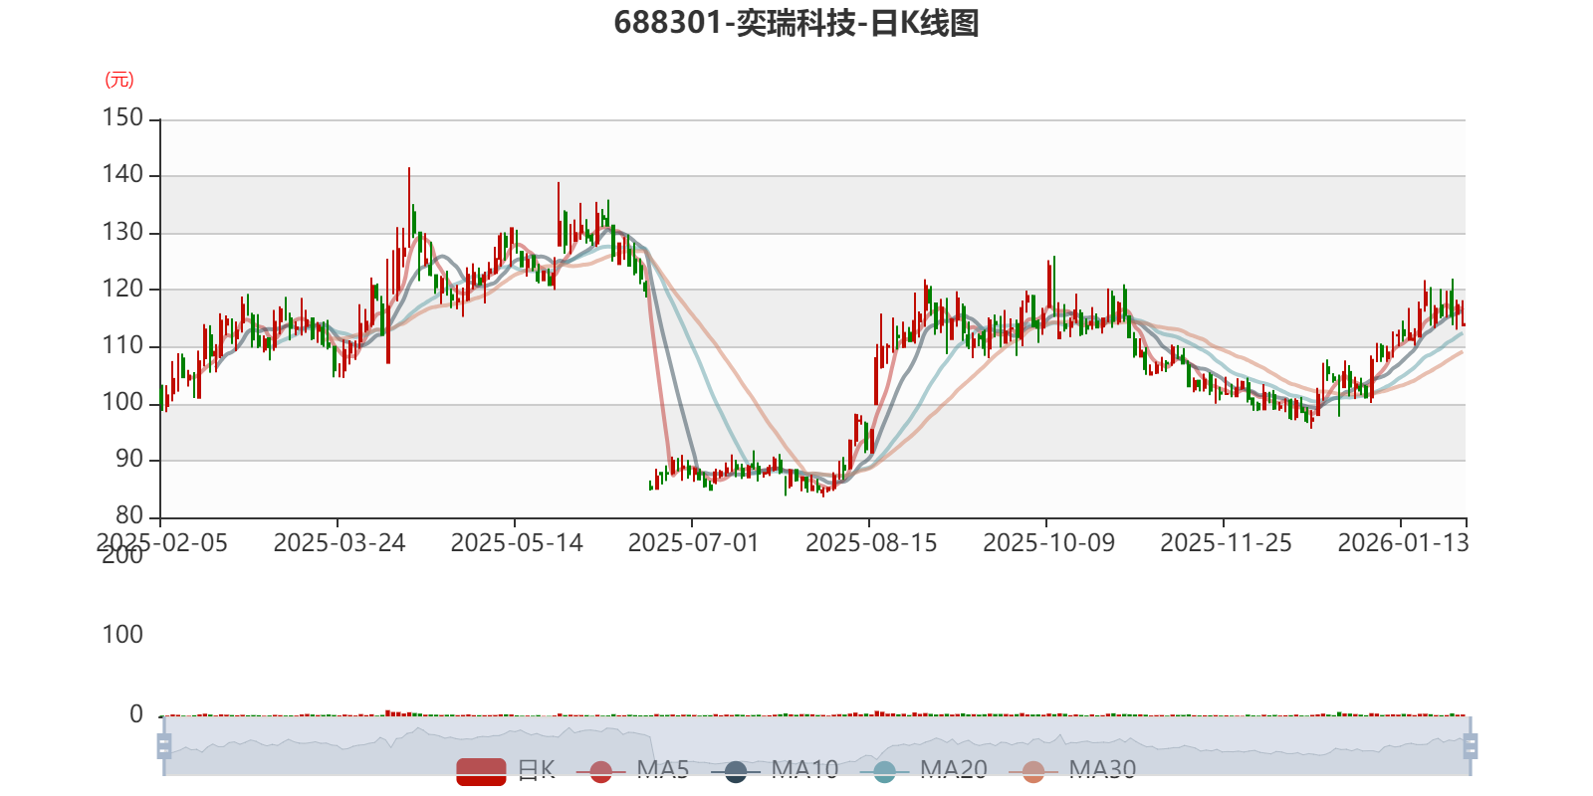Click the 110 price axis label

tap(123, 345)
